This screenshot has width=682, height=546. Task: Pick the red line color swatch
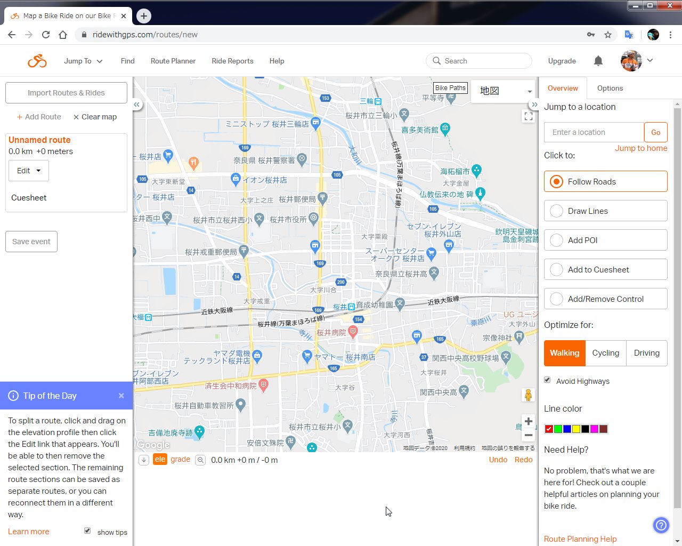pyautogui.click(x=549, y=429)
